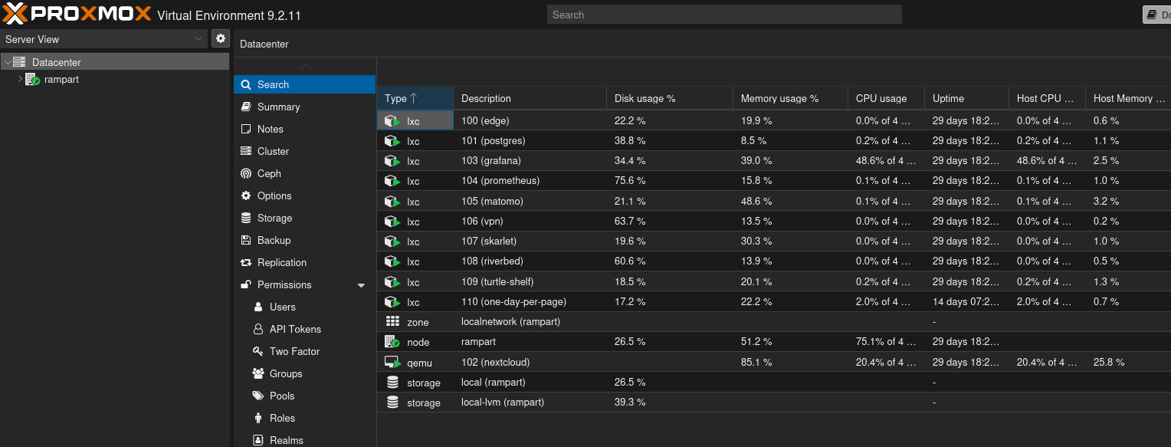Click the lxc icon for 105 (matomo)

coord(392,202)
